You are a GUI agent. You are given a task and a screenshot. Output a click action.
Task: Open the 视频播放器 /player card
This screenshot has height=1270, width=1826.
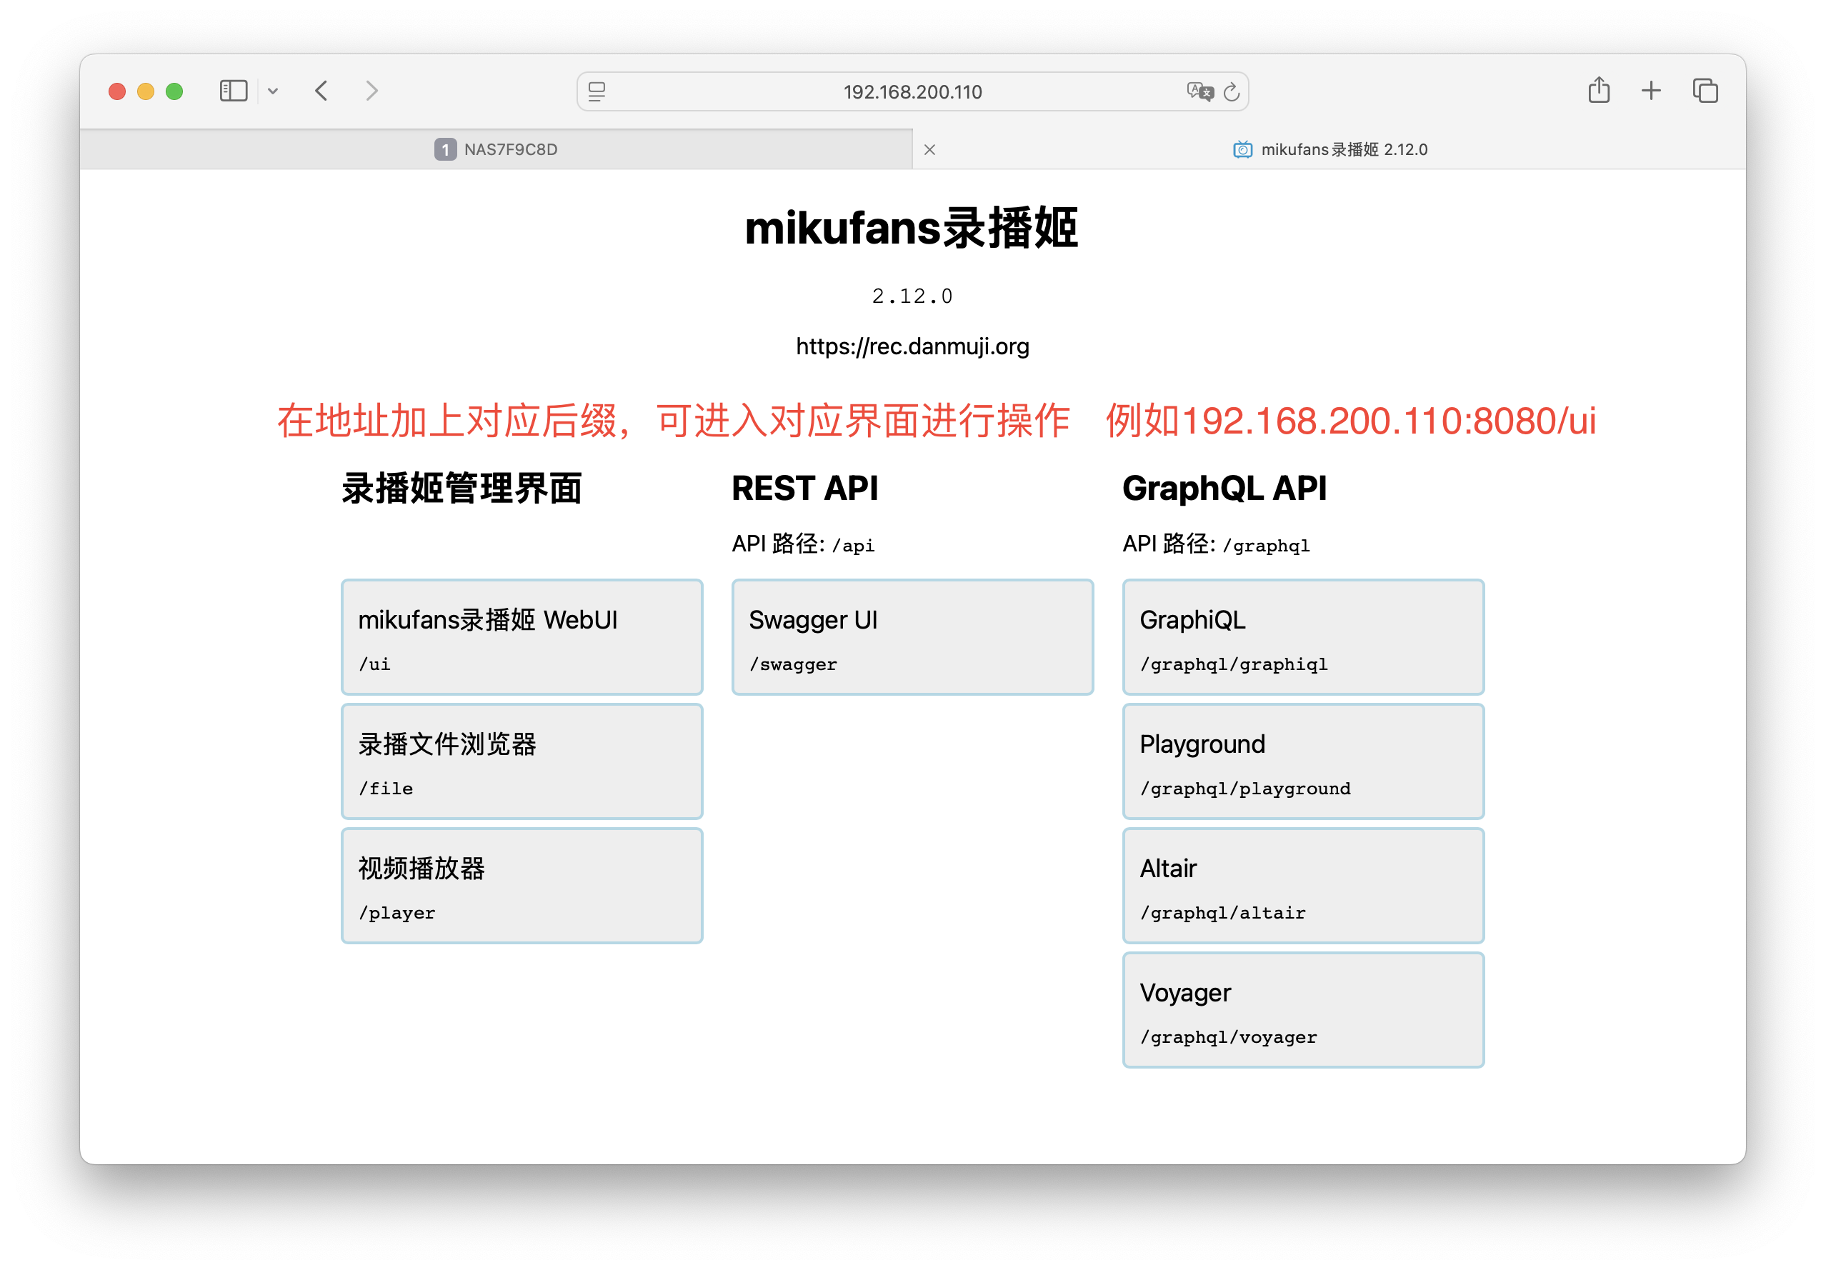(x=522, y=885)
